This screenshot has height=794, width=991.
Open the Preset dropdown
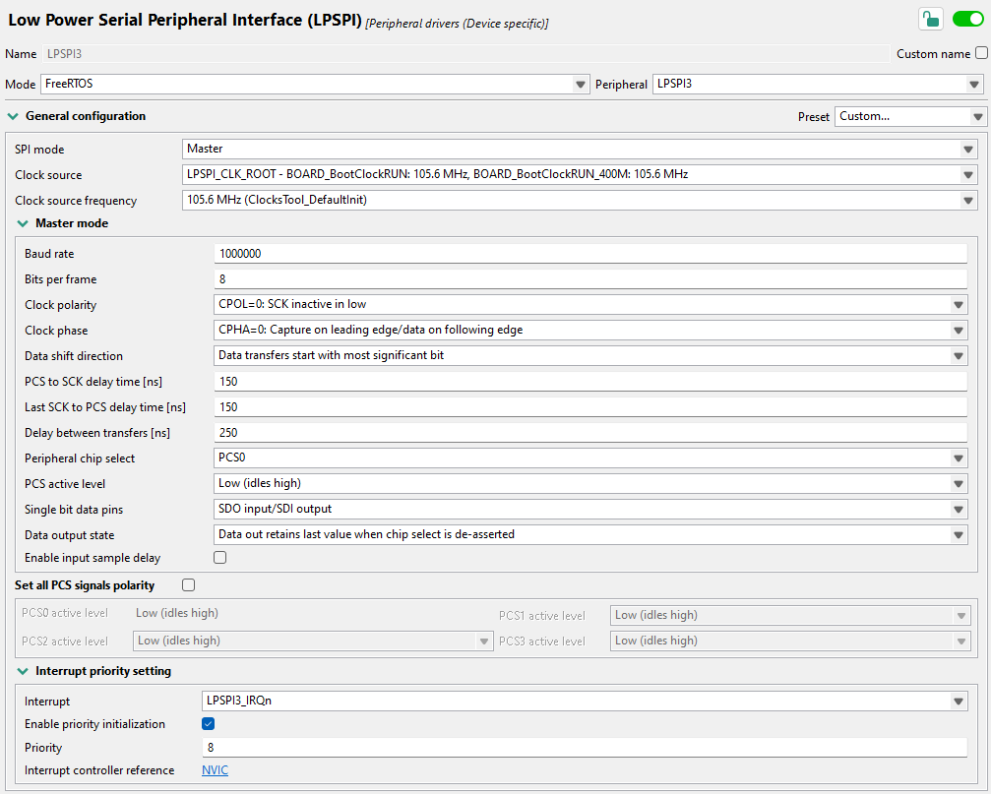909,116
